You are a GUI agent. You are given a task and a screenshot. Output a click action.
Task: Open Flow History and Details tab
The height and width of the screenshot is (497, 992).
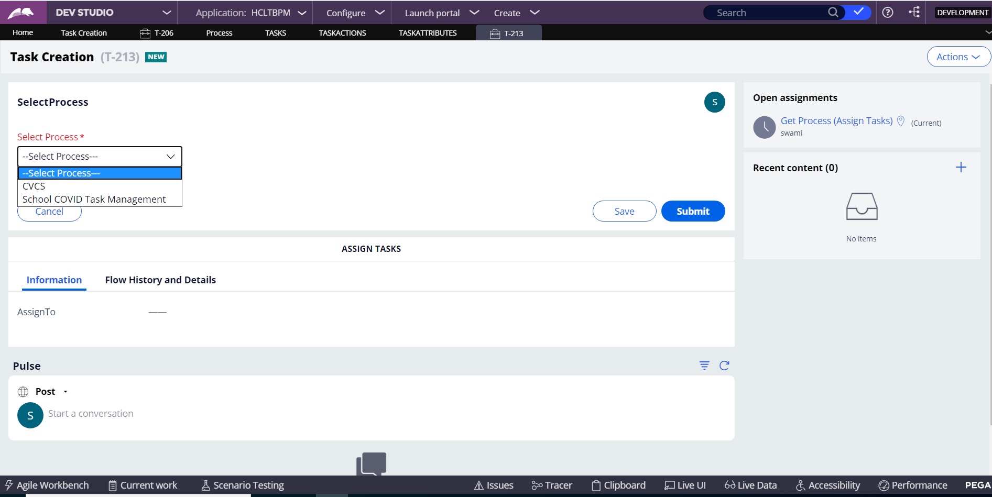coord(160,280)
